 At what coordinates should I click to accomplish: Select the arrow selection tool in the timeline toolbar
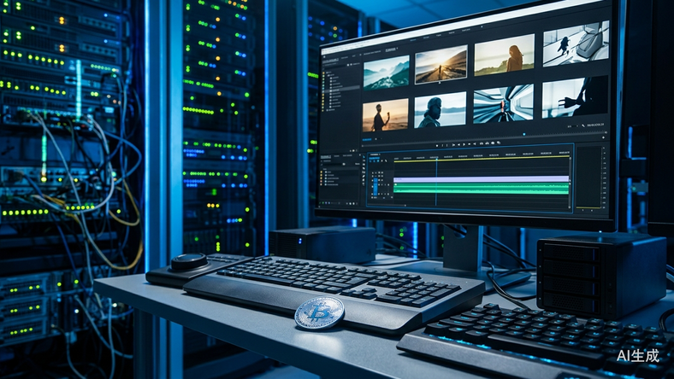pyautogui.click(x=364, y=157)
